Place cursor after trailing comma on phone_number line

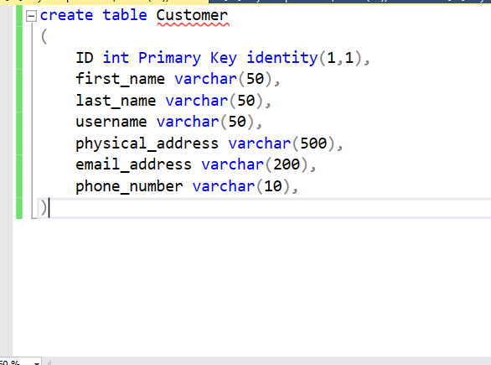point(298,186)
